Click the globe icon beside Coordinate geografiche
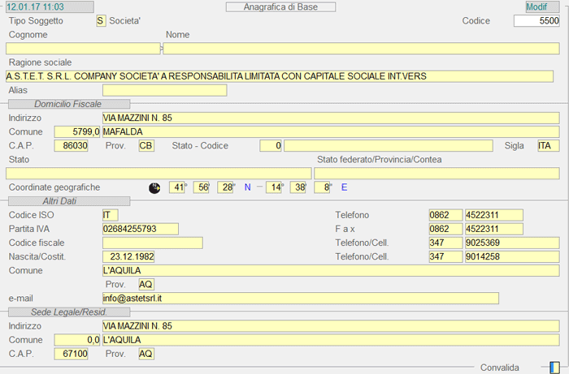 pyautogui.click(x=154, y=187)
